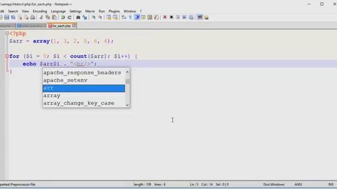Image resolution: width=337 pixels, height=189 pixels.
Task: Open the Language menu
Action: coord(58,11)
